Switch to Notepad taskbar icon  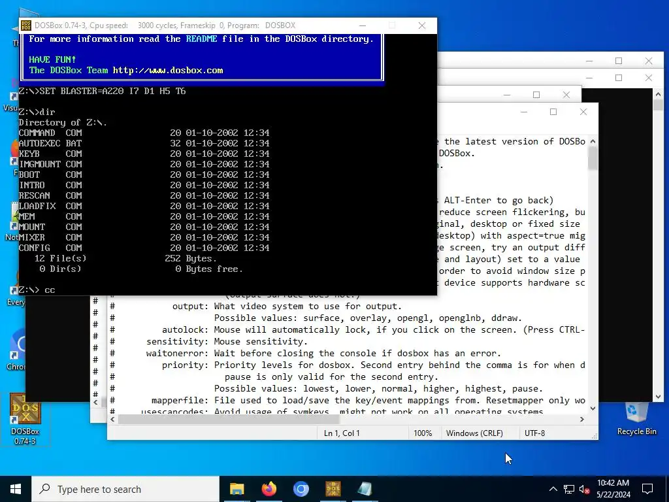tap(365, 489)
